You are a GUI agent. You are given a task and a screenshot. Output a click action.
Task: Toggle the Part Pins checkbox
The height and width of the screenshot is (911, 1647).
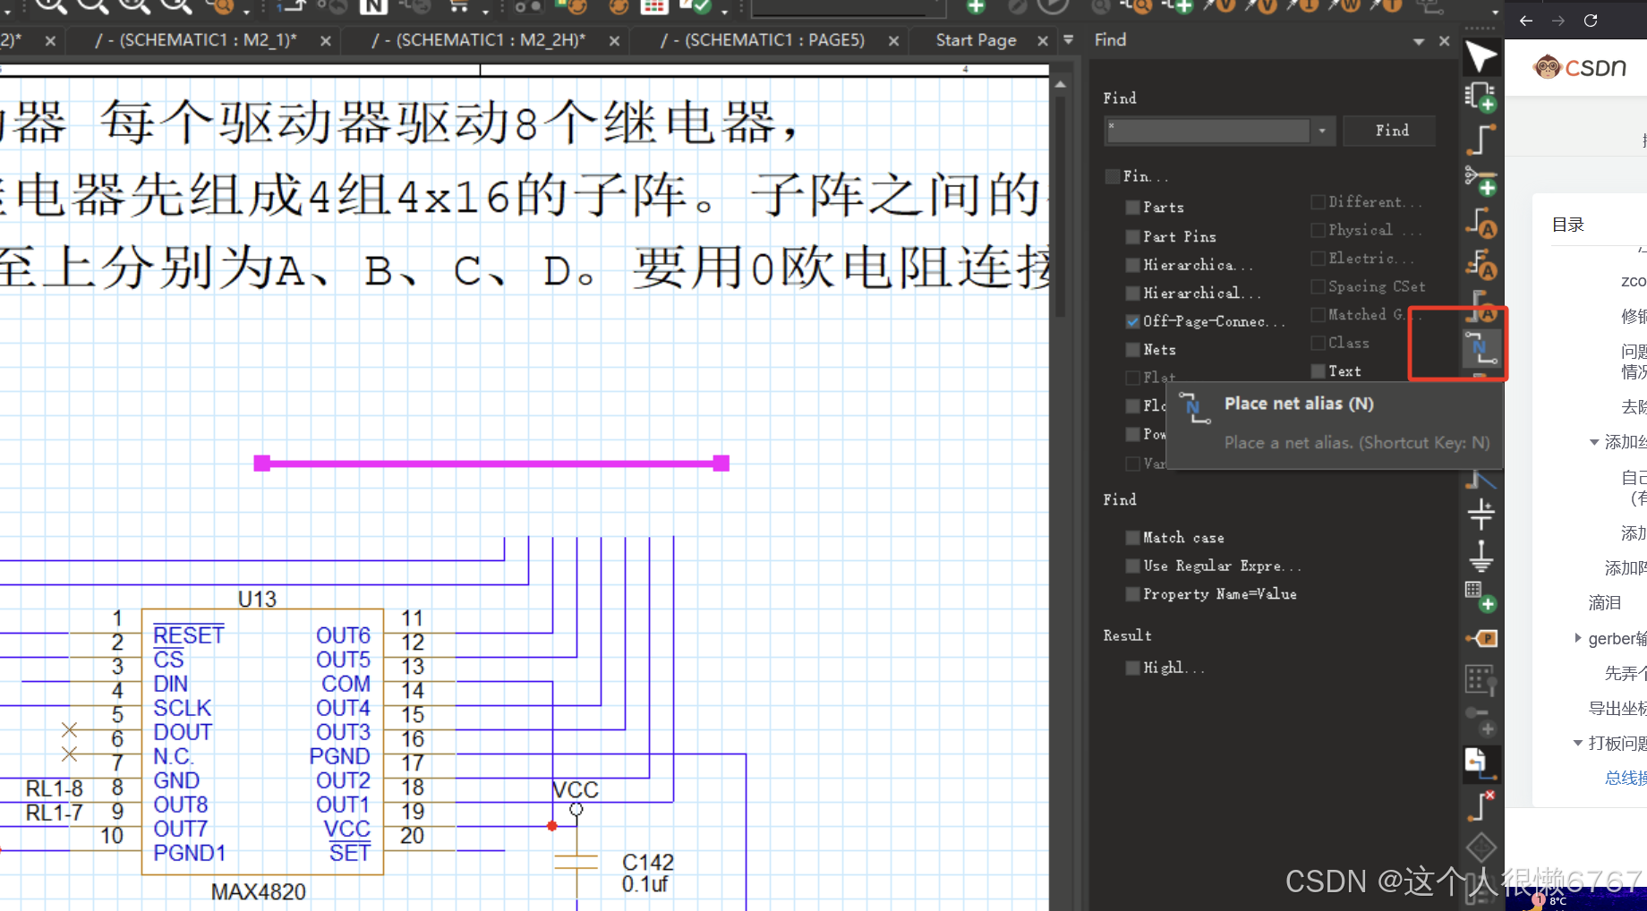[x=1132, y=237]
